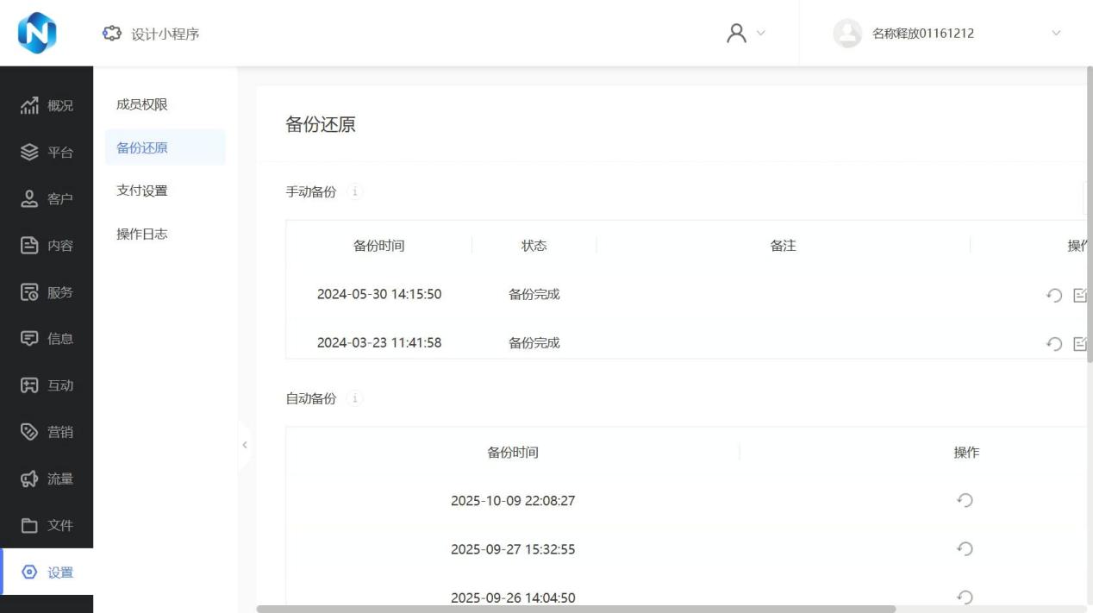The image size is (1093, 613).
Task: Click the horizontal scrollbar at bottom
Action: 576,609
